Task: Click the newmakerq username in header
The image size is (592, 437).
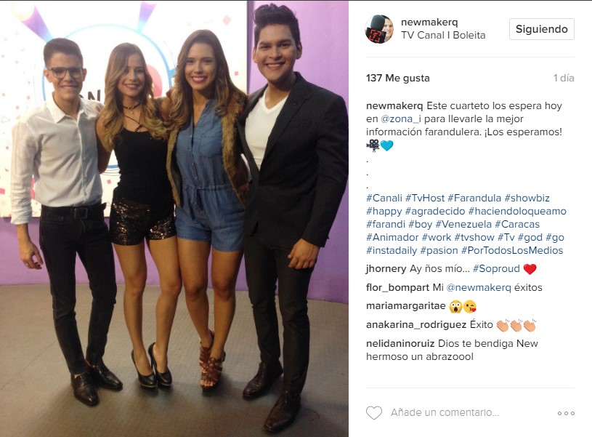Action: click(x=429, y=22)
